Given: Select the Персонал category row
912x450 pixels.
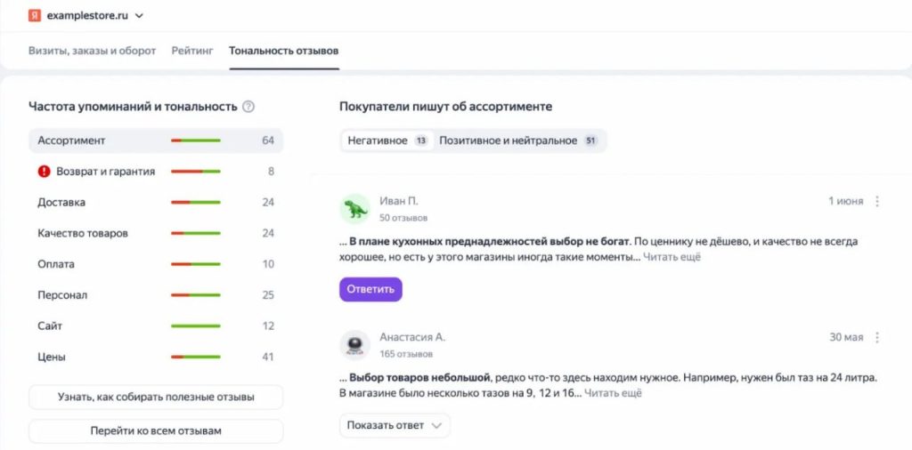Looking at the screenshot, I should [x=156, y=295].
